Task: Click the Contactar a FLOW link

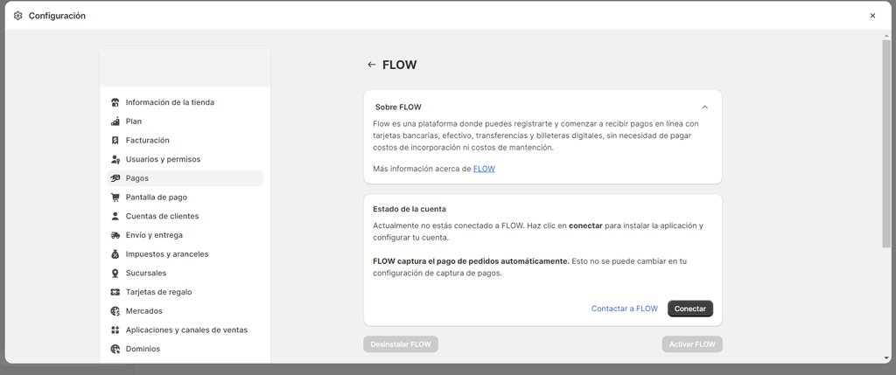Action: (625, 309)
